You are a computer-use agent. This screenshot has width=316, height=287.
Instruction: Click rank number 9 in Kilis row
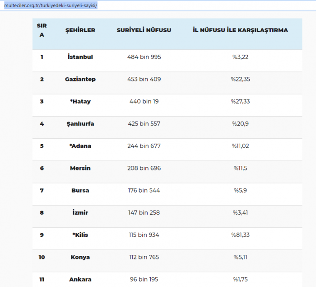click(42, 235)
